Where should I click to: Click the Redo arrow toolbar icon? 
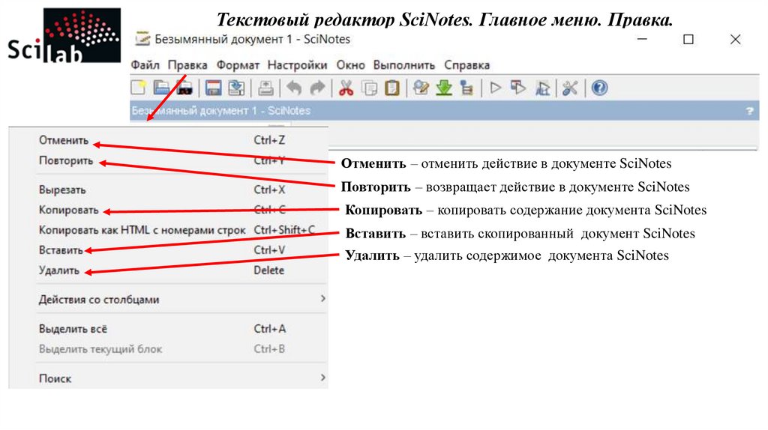point(317,88)
